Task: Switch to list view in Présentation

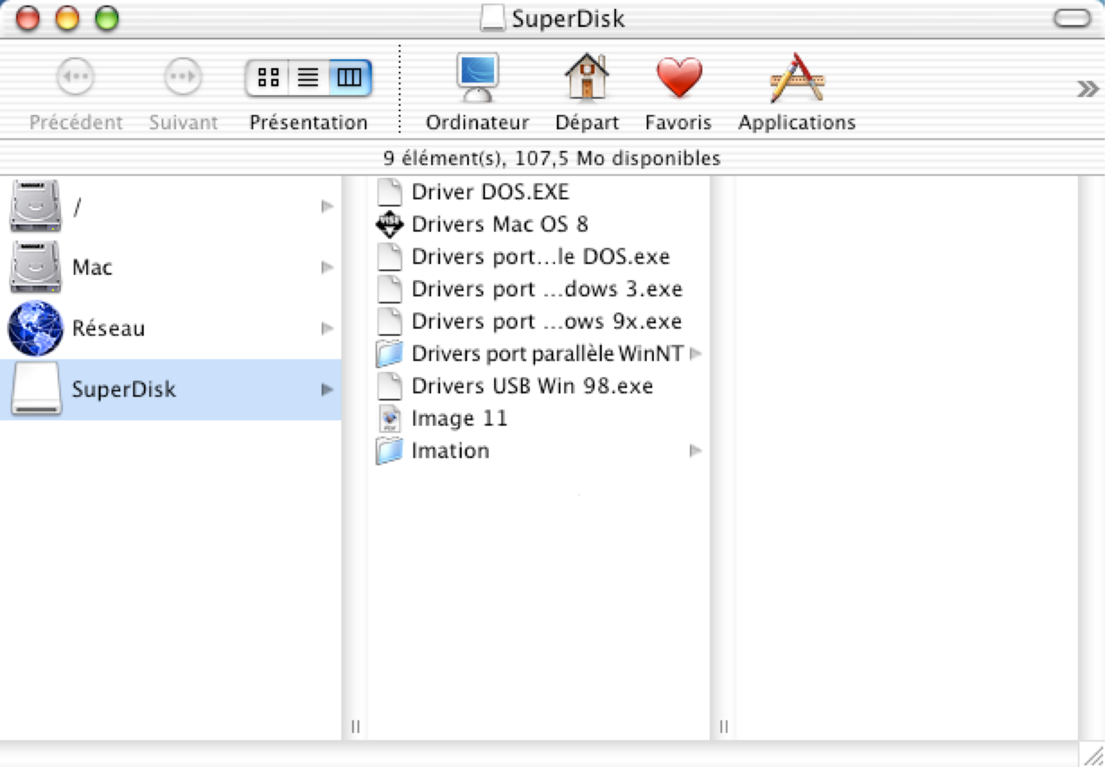Action: (308, 77)
